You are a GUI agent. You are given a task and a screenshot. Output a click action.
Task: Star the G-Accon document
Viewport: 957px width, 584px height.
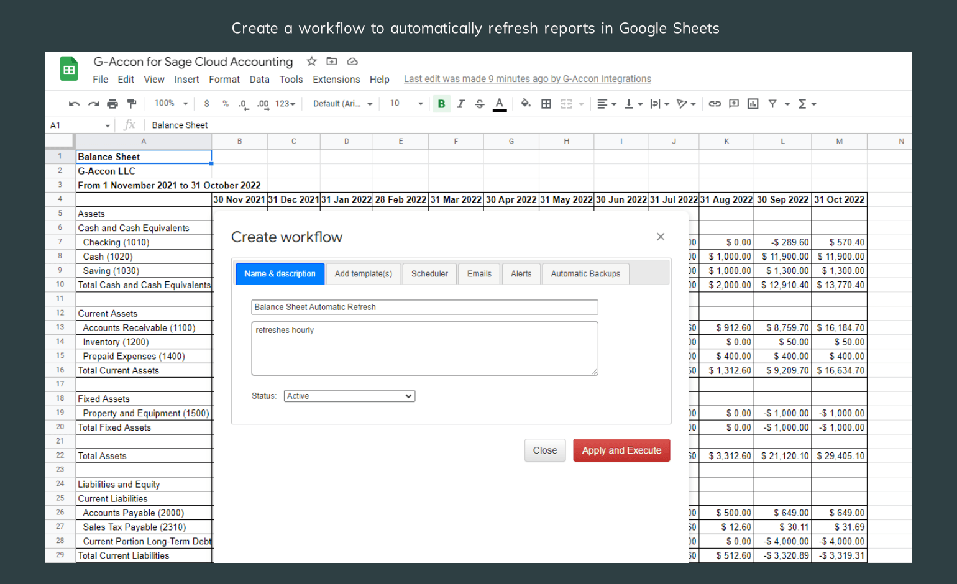point(312,62)
